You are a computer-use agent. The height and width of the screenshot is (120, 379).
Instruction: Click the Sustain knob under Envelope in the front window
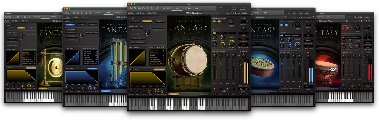coord(157,90)
